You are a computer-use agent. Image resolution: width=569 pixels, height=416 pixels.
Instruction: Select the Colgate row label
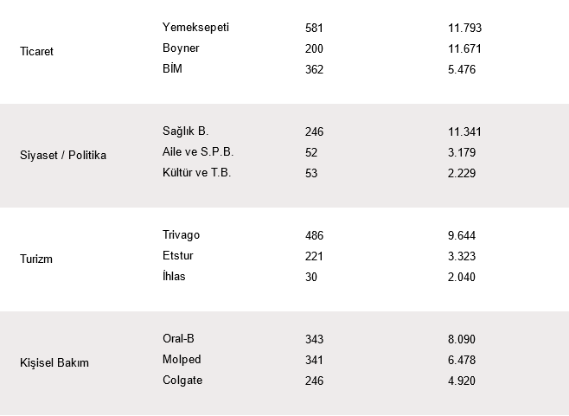(182, 381)
